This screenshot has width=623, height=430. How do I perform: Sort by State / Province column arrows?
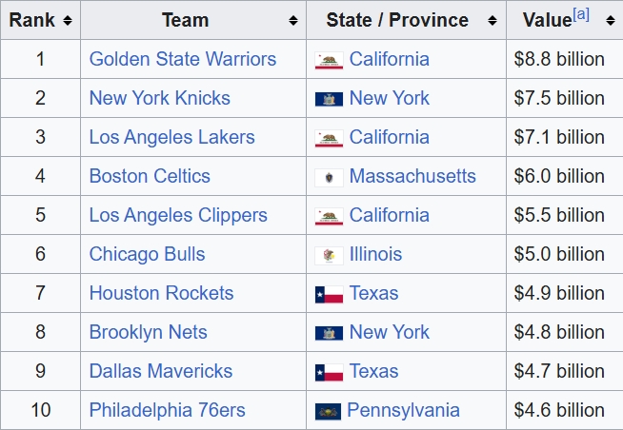pyautogui.click(x=492, y=20)
